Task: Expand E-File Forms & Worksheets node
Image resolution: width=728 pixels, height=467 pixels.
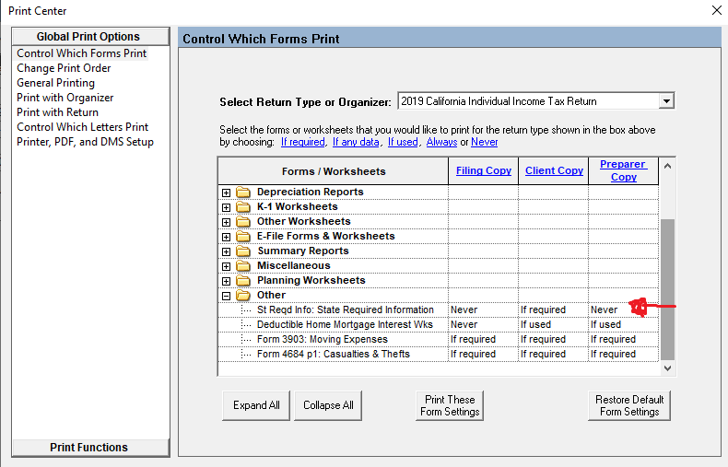Action: pos(227,236)
